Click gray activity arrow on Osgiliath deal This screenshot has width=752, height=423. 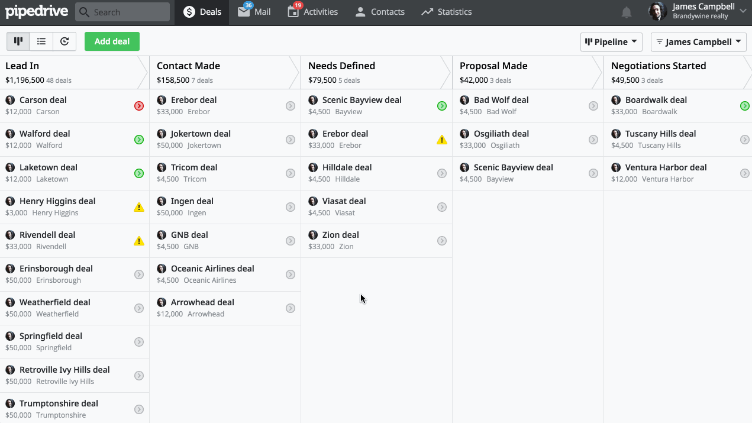(x=593, y=140)
